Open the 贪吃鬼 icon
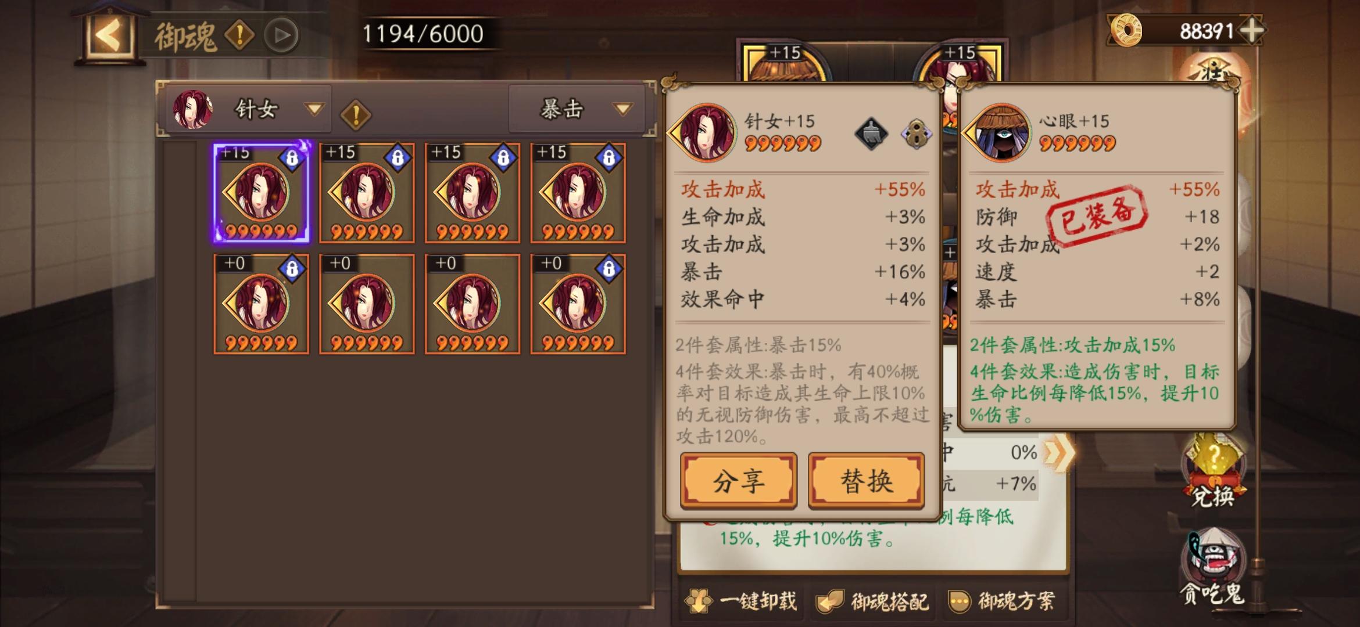This screenshot has height=627, width=1360. [1212, 567]
